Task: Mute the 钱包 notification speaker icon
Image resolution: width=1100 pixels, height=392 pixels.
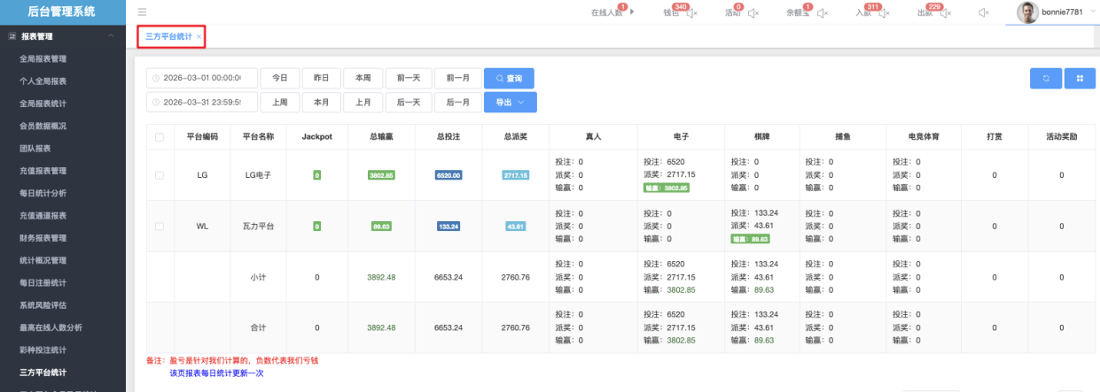Action: point(691,13)
